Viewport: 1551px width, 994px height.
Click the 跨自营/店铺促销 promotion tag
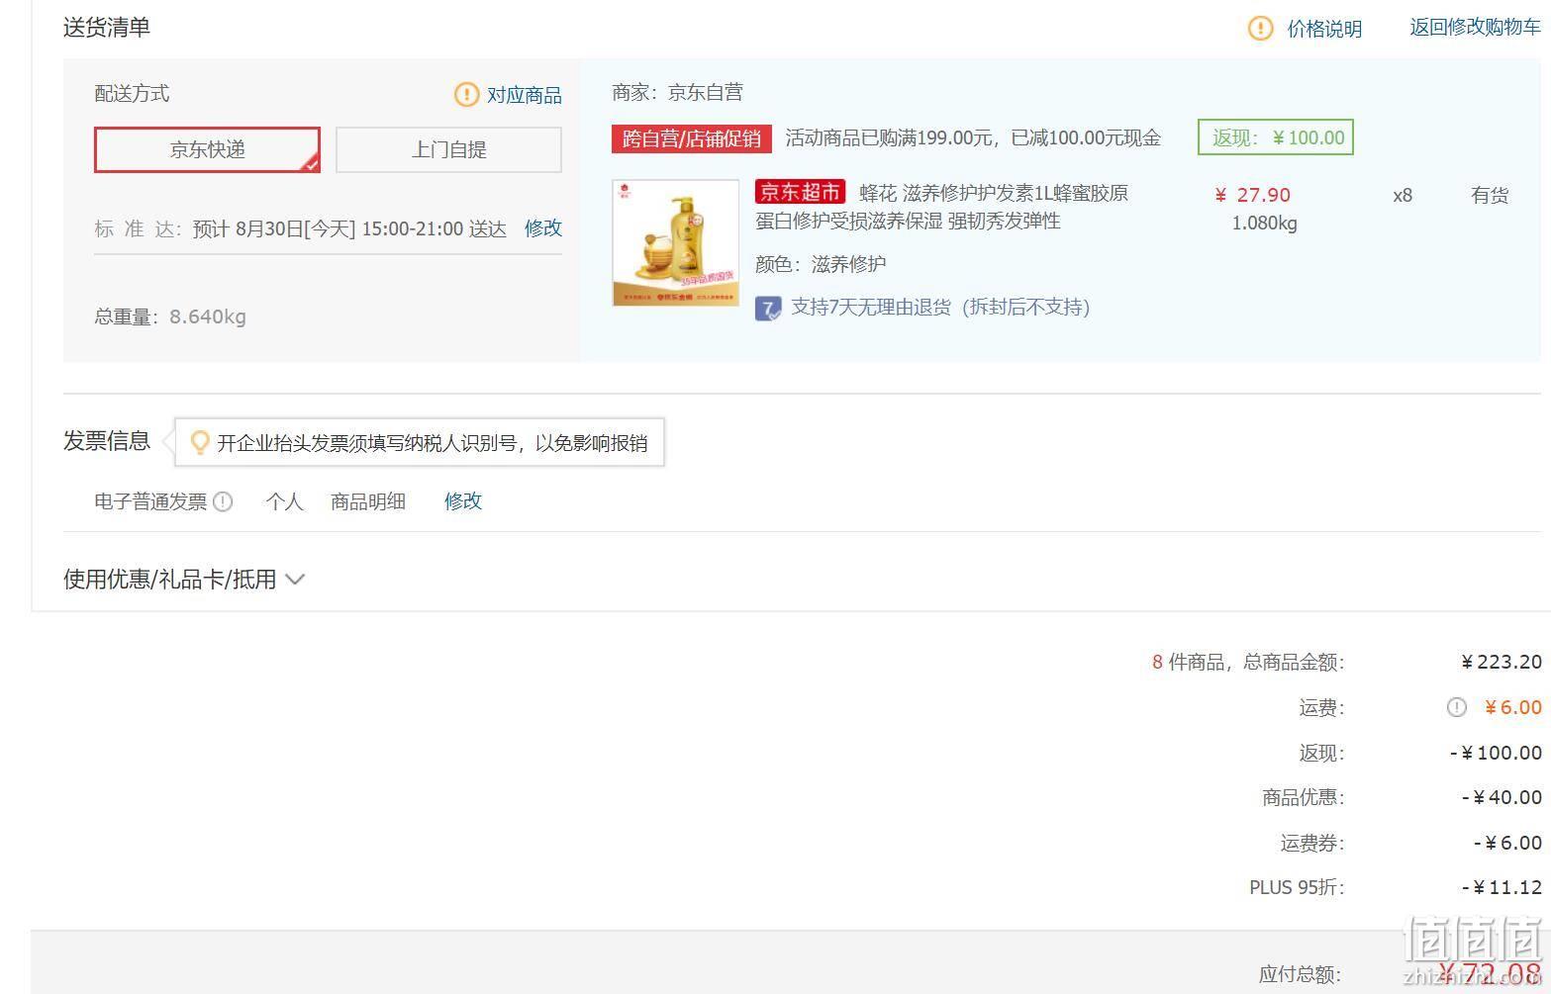pos(691,137)
